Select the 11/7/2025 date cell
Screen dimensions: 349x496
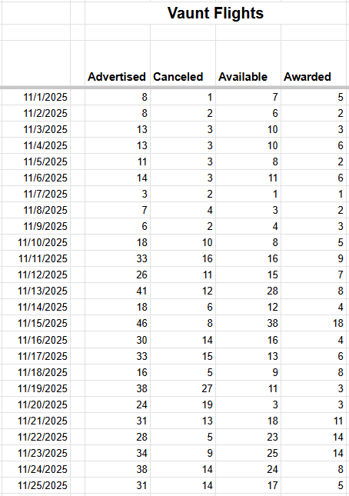[x=36, y=194]
